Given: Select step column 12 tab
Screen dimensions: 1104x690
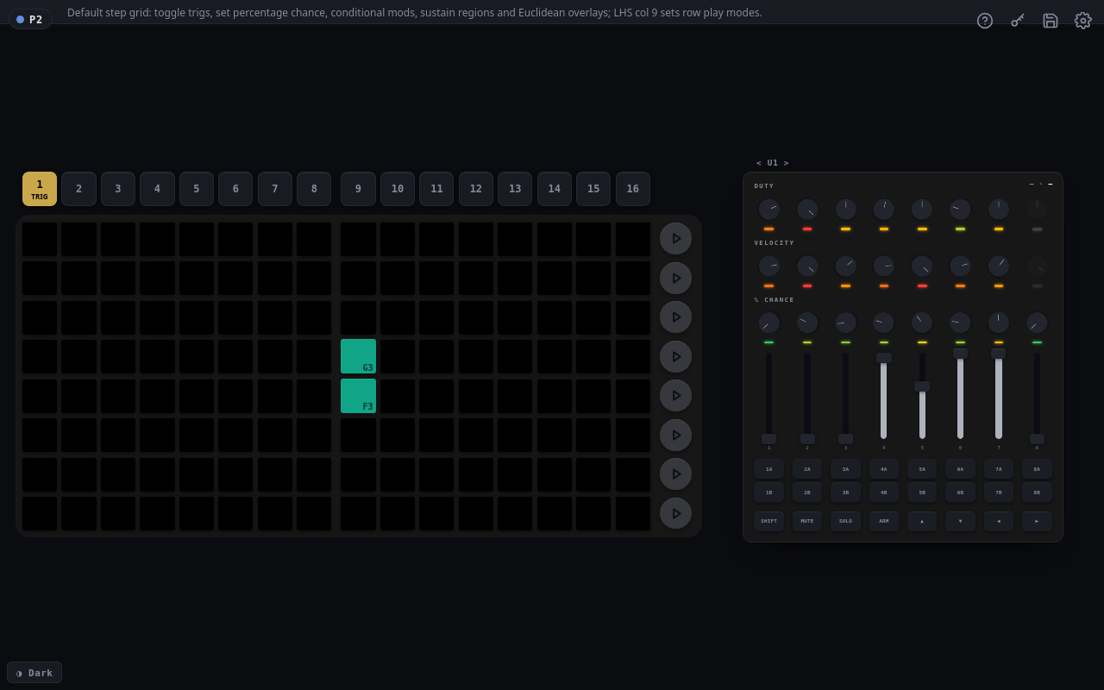Looking at the screenshot, I should click(476, 189).
